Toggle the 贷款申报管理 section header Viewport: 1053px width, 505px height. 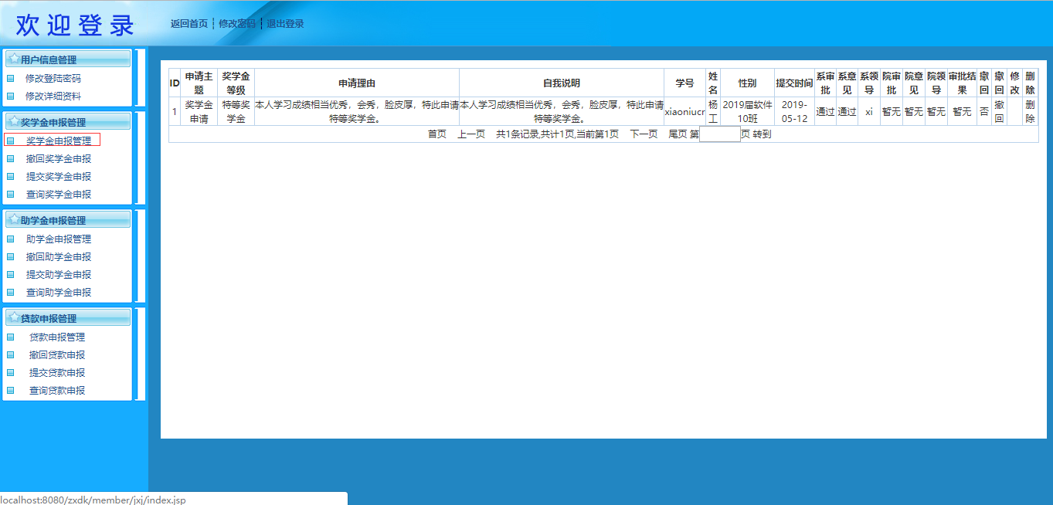click(68, 318)
